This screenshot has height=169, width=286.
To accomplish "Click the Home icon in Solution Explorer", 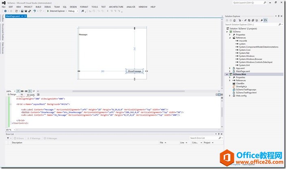I will (234, 20).
